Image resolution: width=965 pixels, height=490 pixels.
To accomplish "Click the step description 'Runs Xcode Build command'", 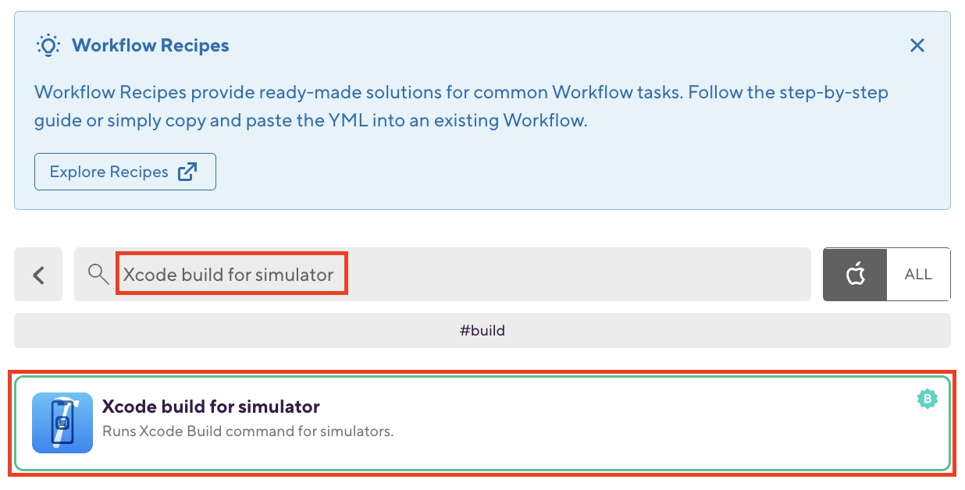I will [x=248, y=431].
